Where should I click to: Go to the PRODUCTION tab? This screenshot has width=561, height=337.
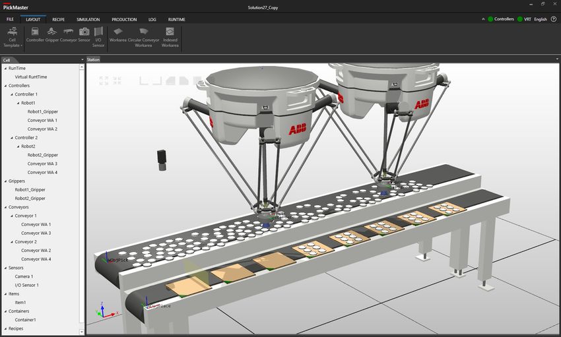124,19
